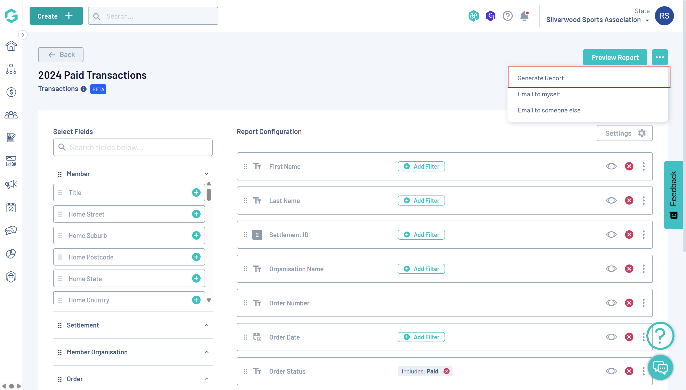The height and width of the screenshot is (390, 686).
Task: Toggle visibility of First Name field
Action: (x=611, y=166)
